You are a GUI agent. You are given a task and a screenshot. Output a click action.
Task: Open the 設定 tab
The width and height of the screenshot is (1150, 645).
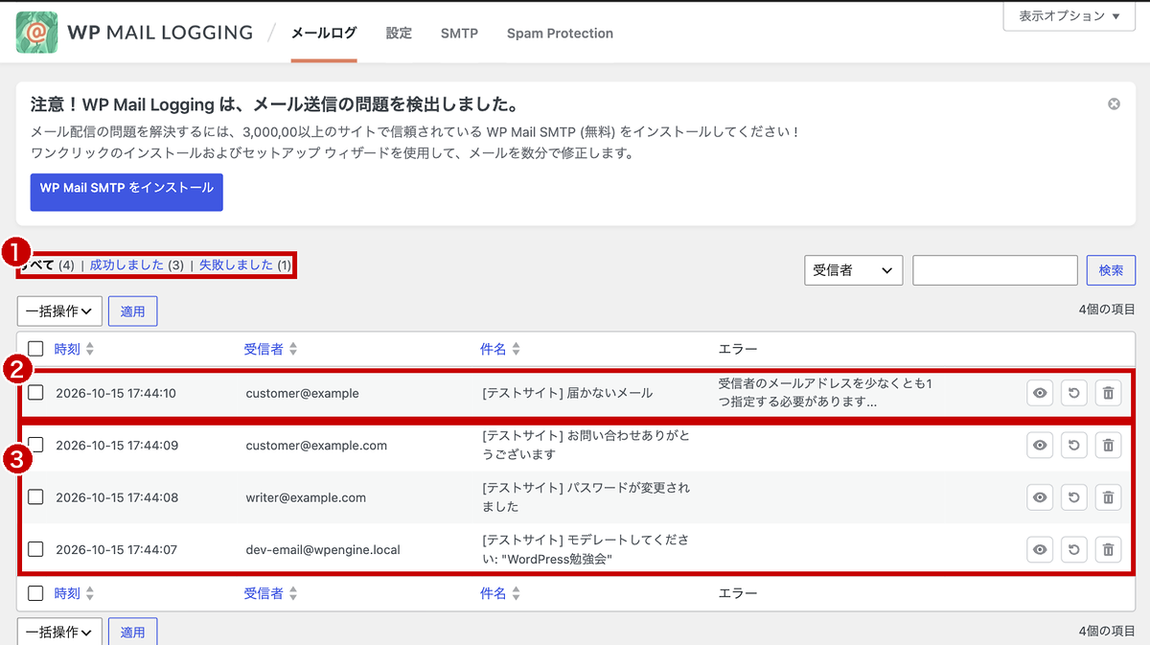pyautogui.click(x=399, y=33)
